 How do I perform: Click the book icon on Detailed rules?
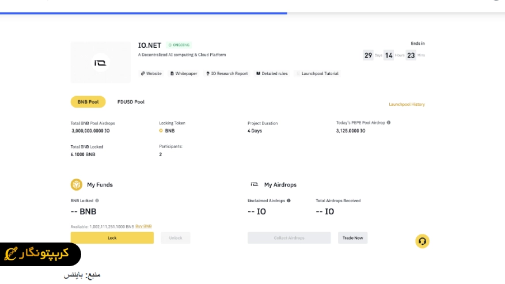pos(258,74)
